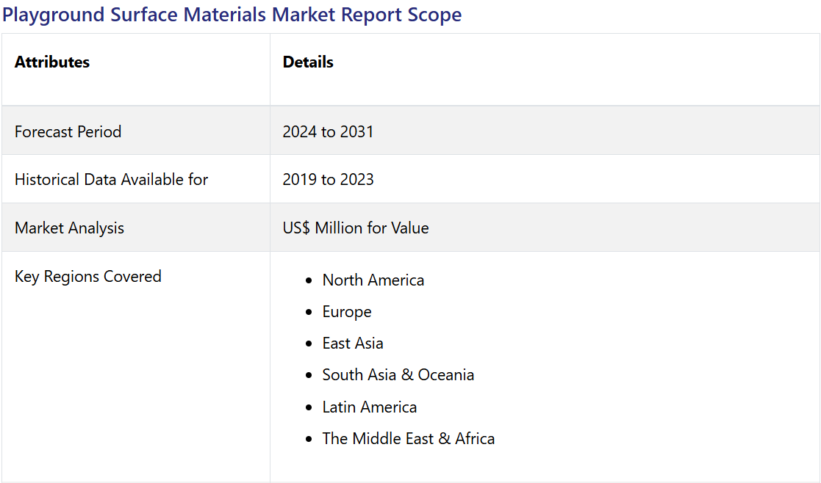Screen dimensions: 821x483
Task: Click North America in the regions list
Action: click(x=373, y=280)
